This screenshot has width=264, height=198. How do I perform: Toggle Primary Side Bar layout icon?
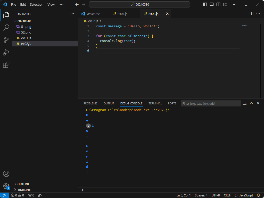[205, 5]
